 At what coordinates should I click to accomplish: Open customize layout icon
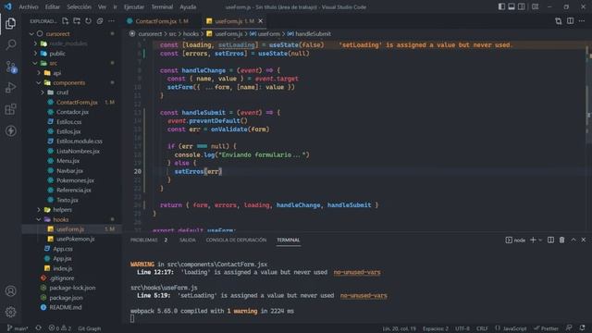535,6
